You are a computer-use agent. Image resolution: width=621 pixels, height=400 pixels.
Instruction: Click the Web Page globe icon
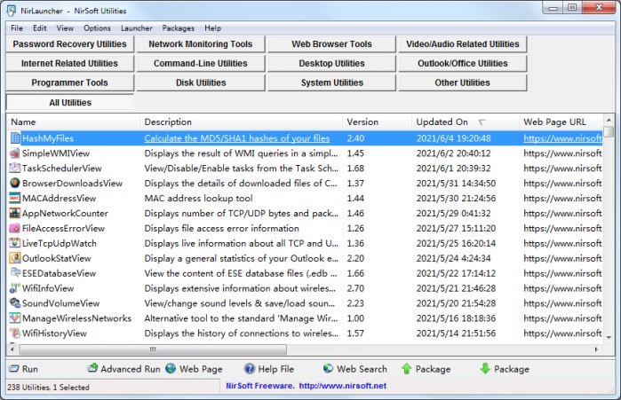171,369
